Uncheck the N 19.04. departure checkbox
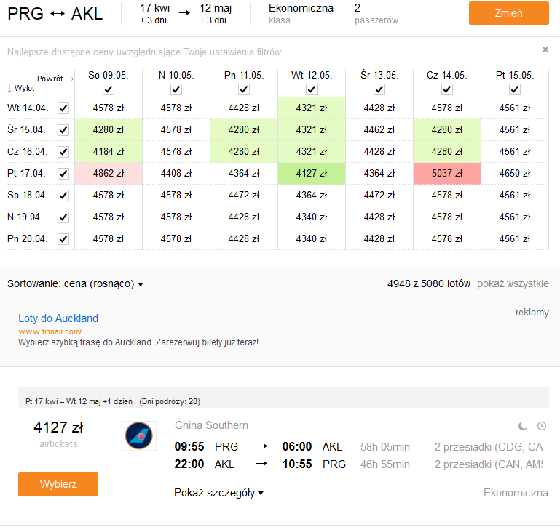This screenshot has width=560, height=527. point(63,217)
